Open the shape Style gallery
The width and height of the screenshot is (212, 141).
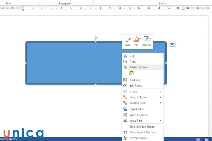click(127, 40)
